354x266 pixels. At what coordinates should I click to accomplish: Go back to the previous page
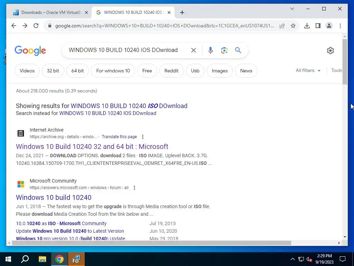pyautogui.click(x=14, y=26)
